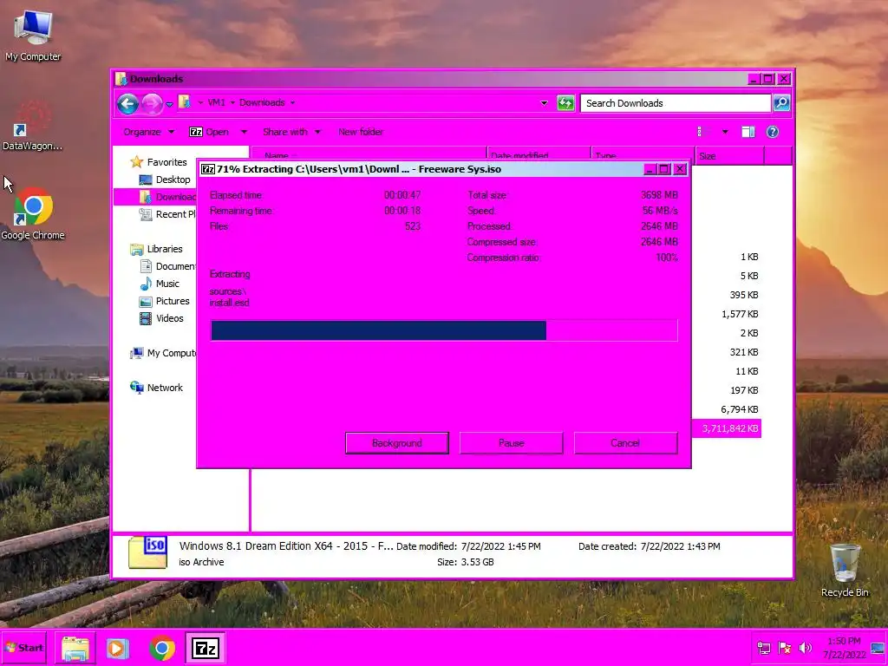This screenshot has width=888, height=666.
Task: Expand the VM1 breadcrumb arrow
Action: [x=232, y=102]
